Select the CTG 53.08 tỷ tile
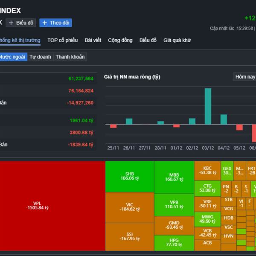Viewport: 256px width, 256px height. pos(207,189)
